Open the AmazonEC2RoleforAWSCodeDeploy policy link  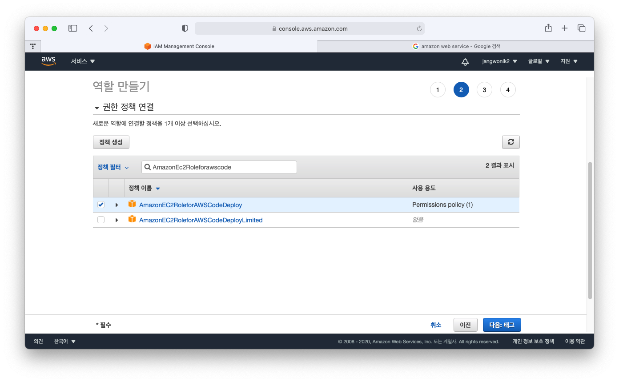click(x=190, y=205)
